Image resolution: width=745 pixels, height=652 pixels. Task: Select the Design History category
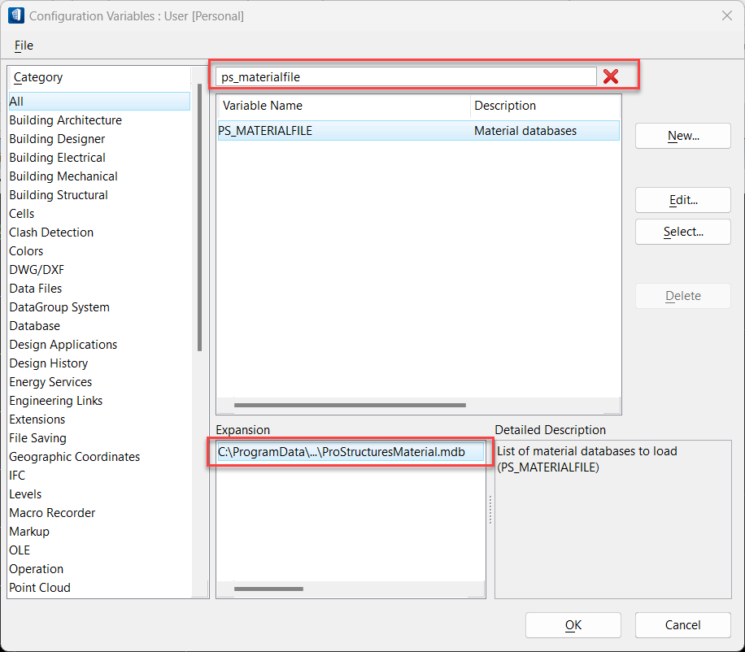(49, 363)
